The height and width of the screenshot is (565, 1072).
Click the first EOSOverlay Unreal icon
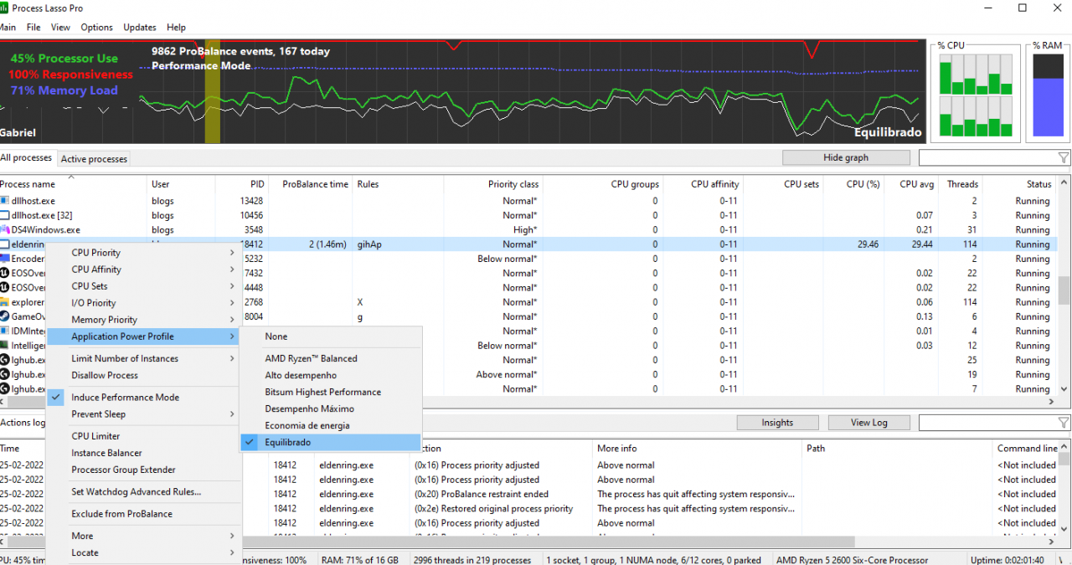point(5,273)
